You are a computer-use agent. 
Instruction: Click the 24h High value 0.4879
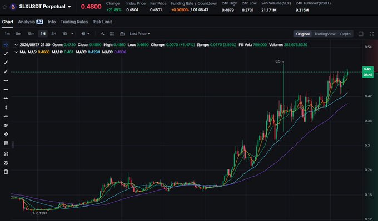228,10
